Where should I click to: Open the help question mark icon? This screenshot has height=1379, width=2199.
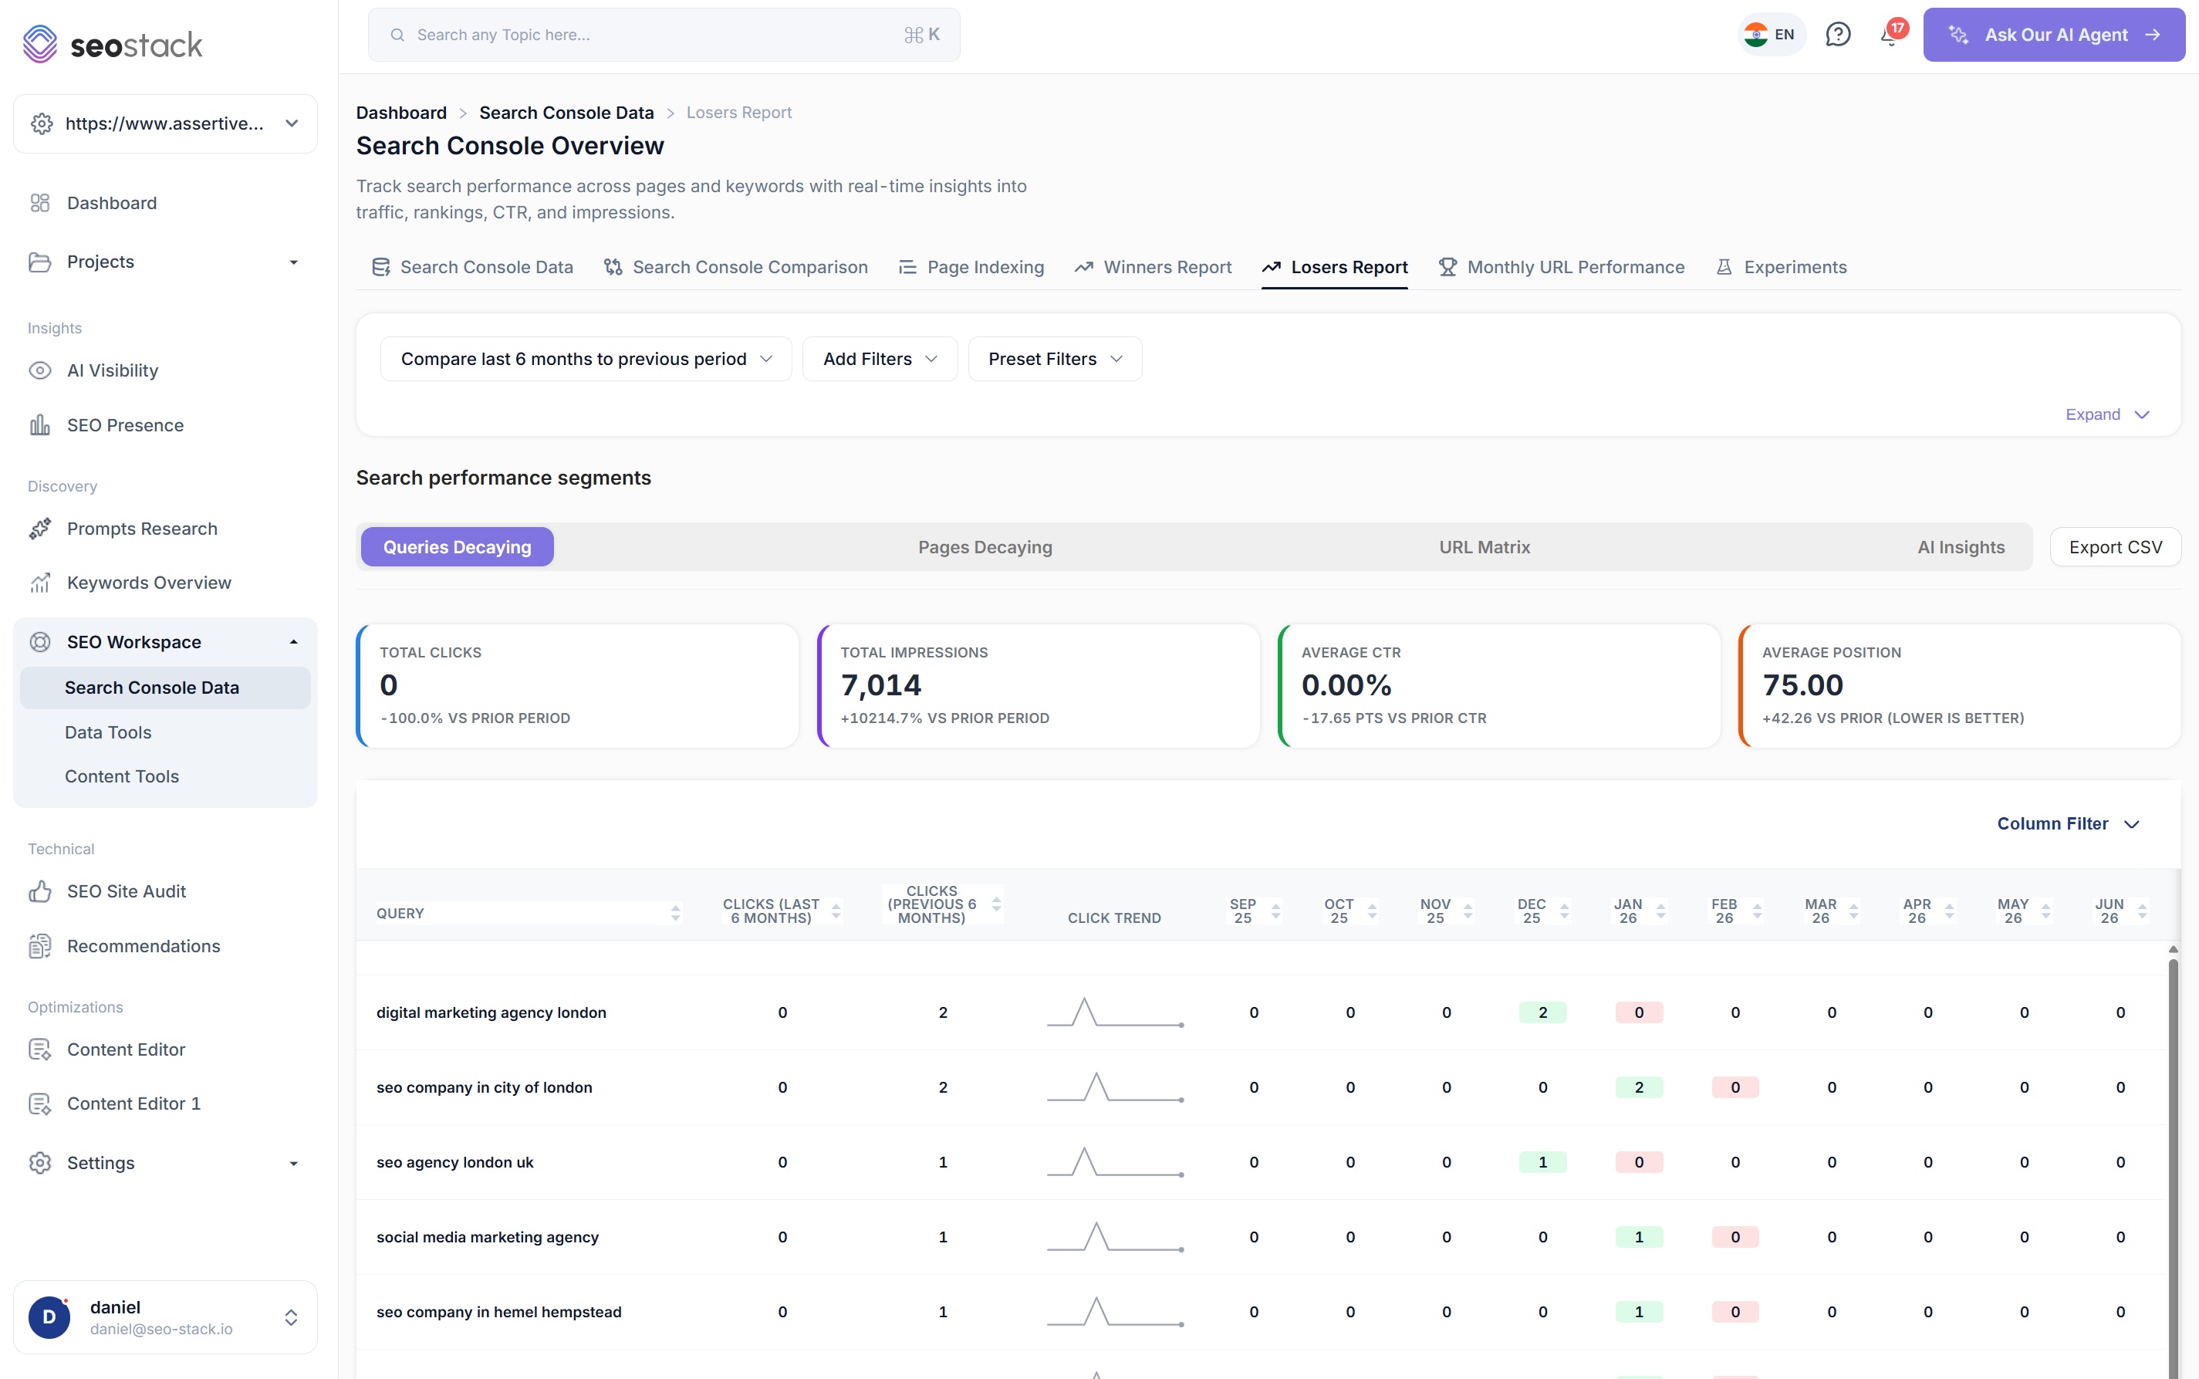pyautogui.click(x=1838, y=35)
